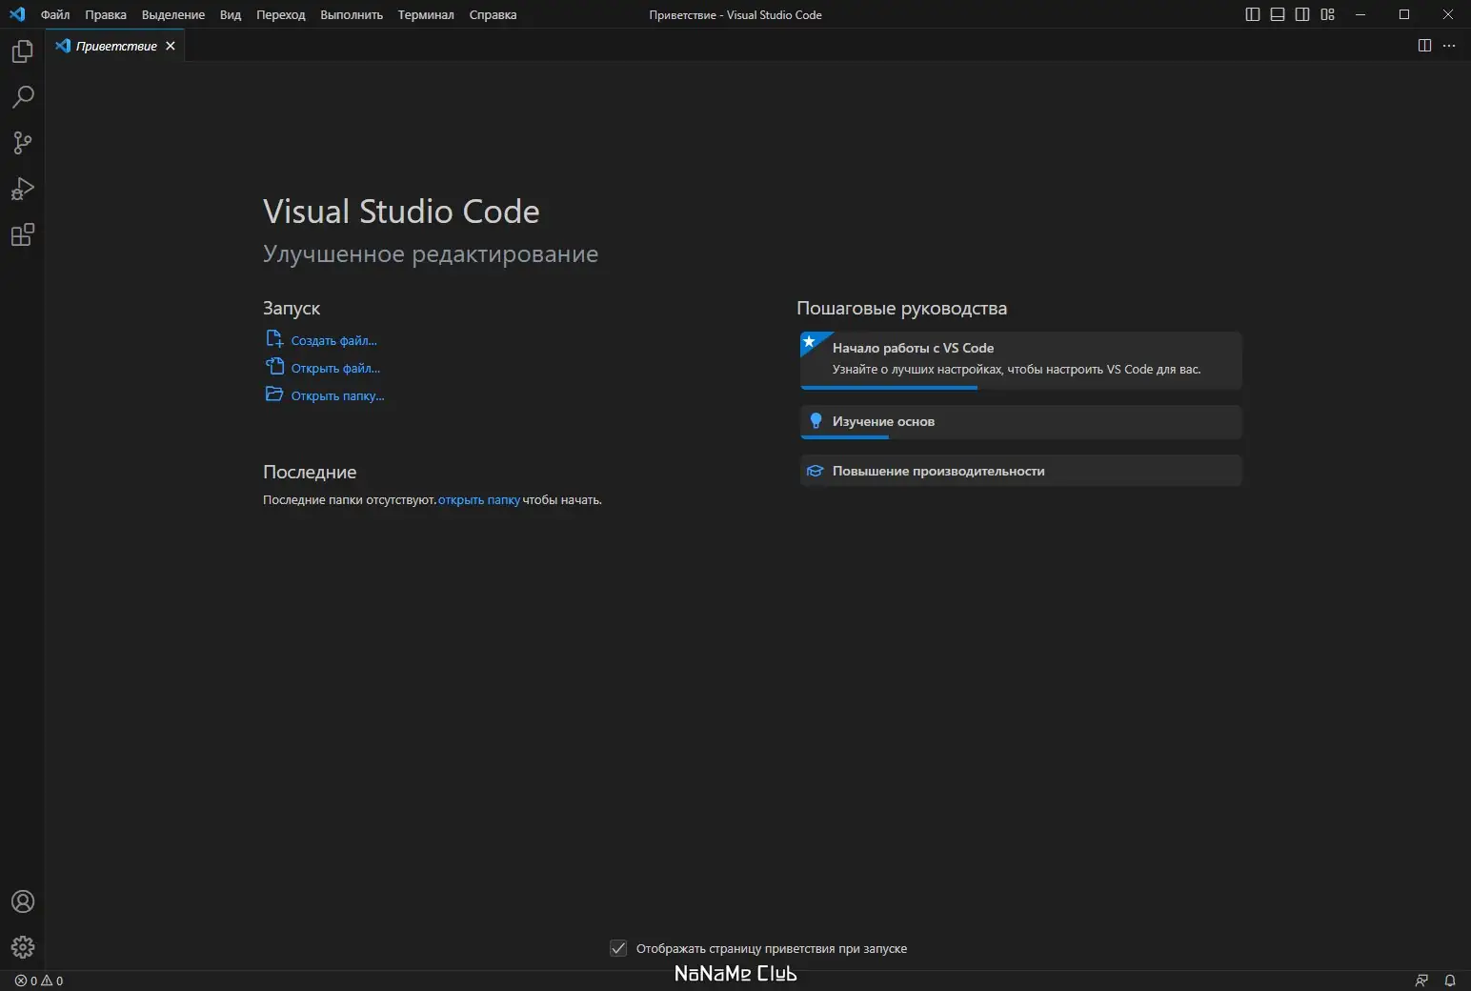The width and height of the screenshot is (1471, 991).
Task: Click the Открыть папку... link
Action: click(x=337, y=395)
